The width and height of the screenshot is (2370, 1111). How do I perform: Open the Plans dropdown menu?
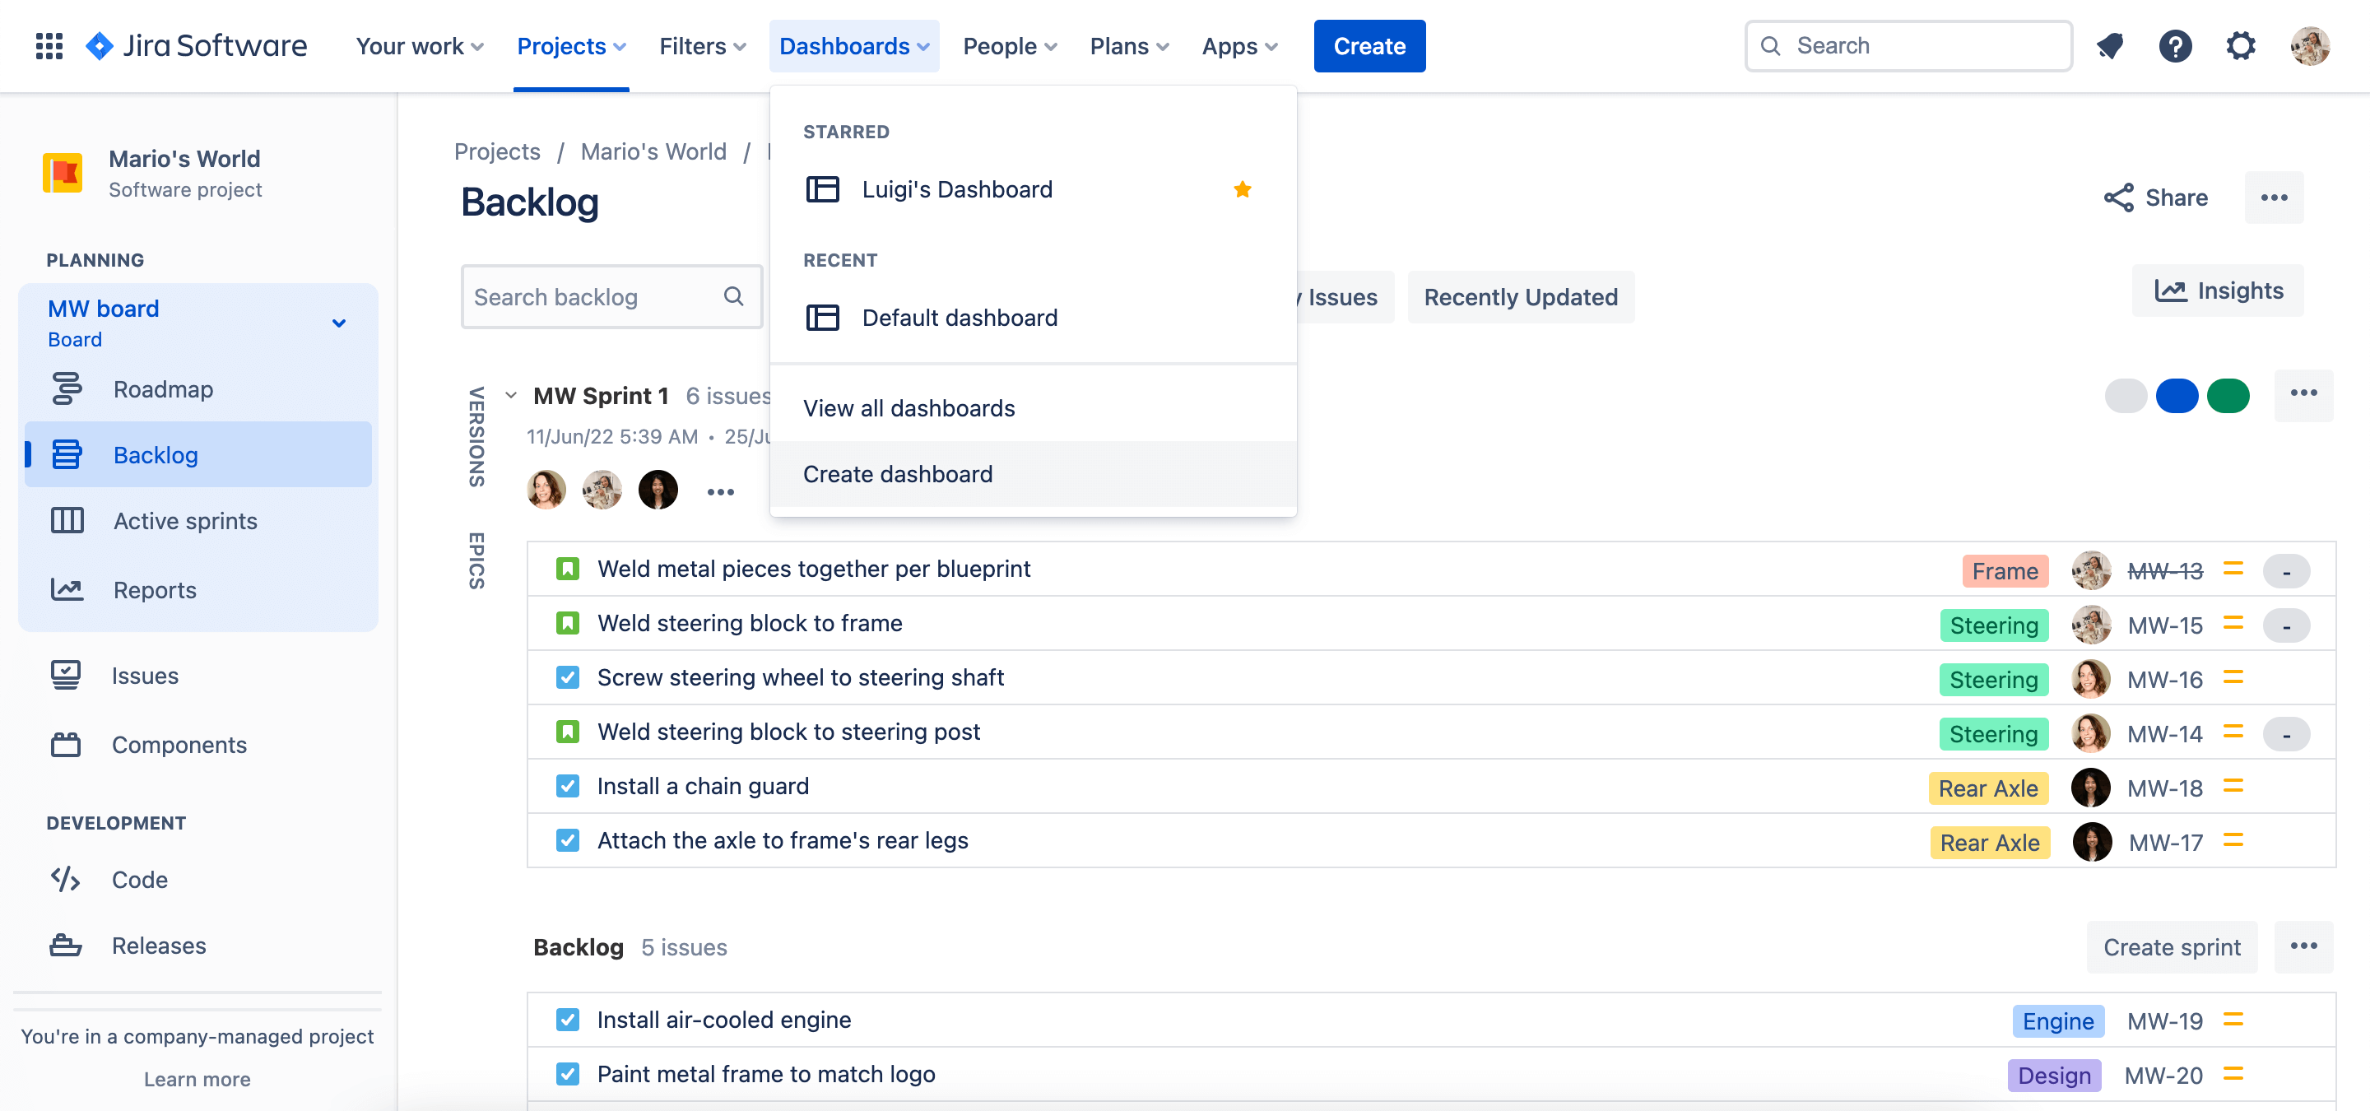(1127, 45)
